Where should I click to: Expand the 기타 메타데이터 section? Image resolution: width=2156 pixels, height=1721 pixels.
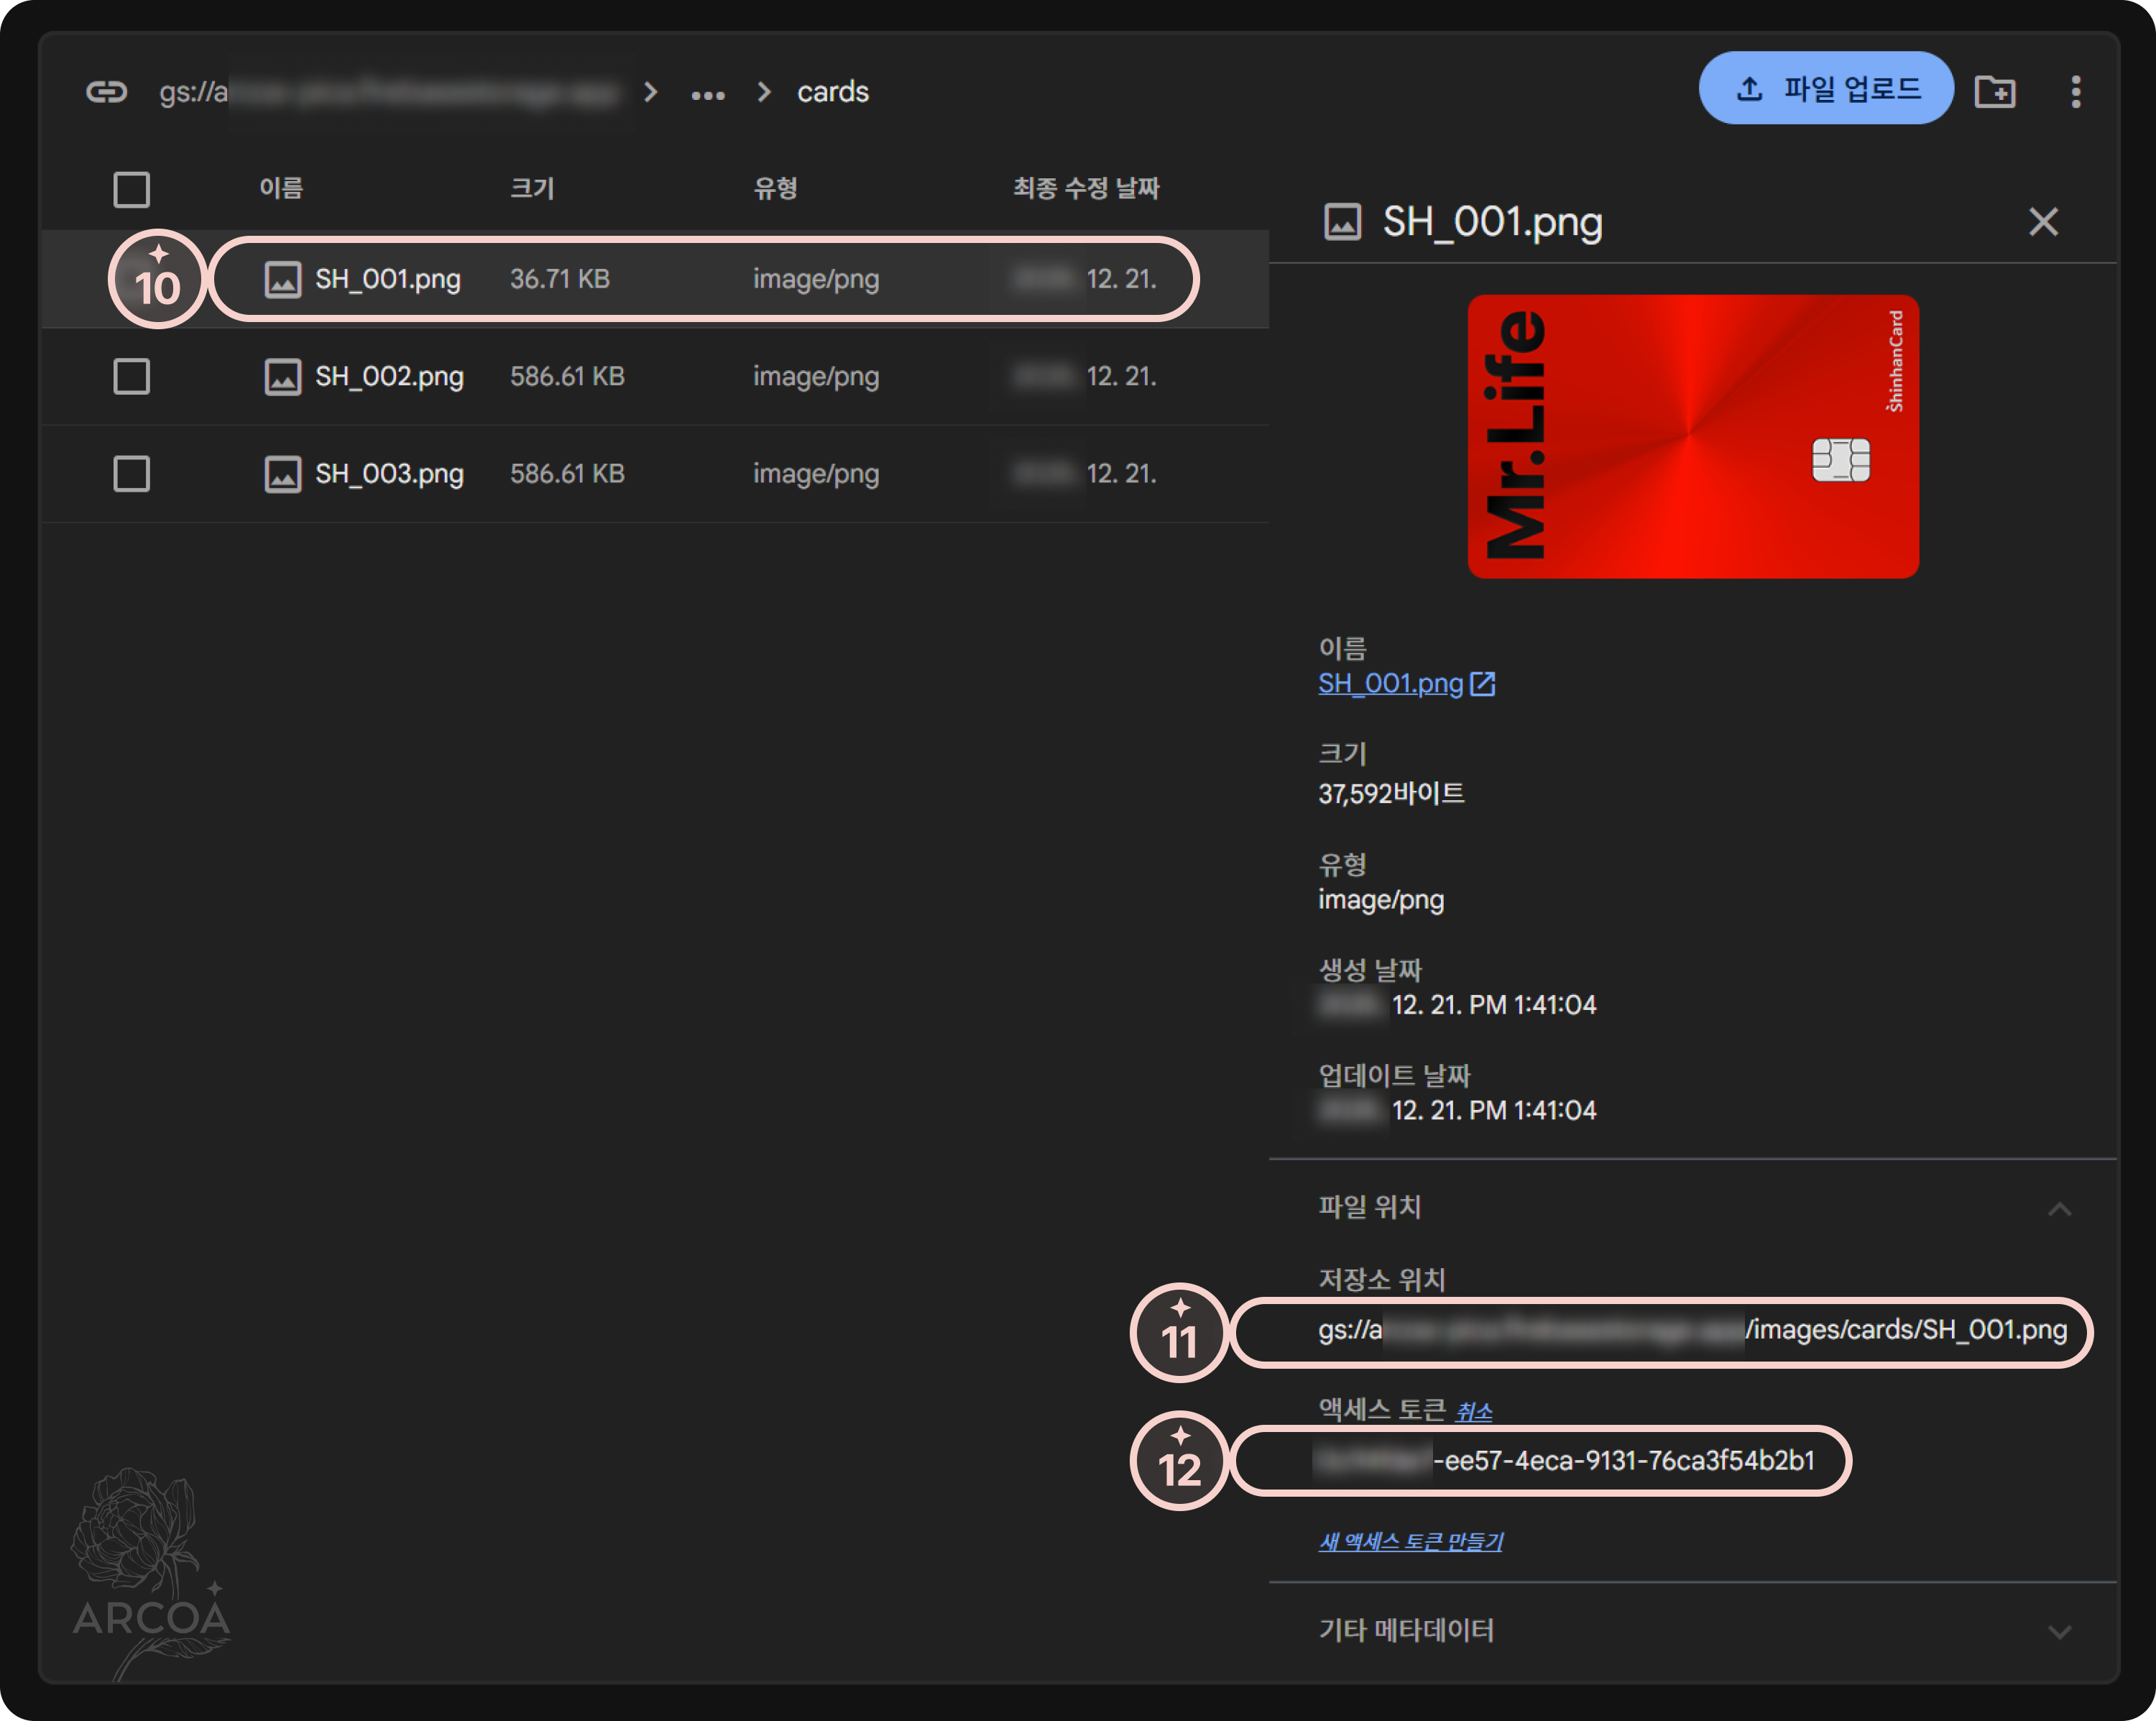coord(2059,1631)
